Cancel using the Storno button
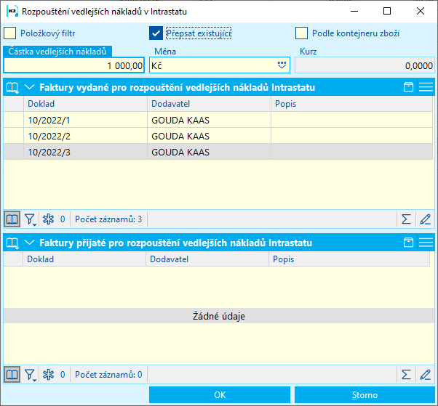The image size is (438, 406). point(365,395)
